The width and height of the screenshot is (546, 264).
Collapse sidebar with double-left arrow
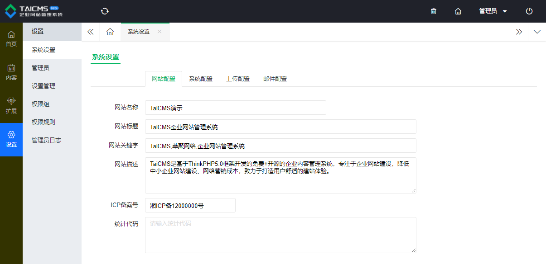click(x=90, y=32)
